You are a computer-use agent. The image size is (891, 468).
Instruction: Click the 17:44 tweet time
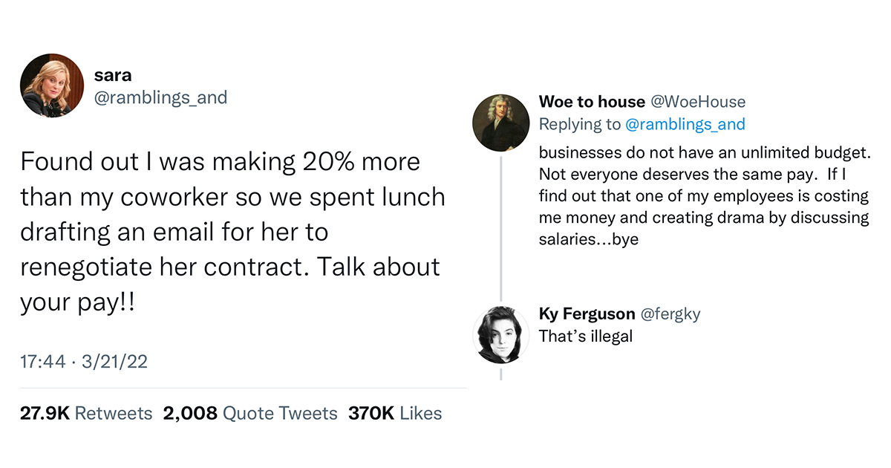tap(41, 361)
